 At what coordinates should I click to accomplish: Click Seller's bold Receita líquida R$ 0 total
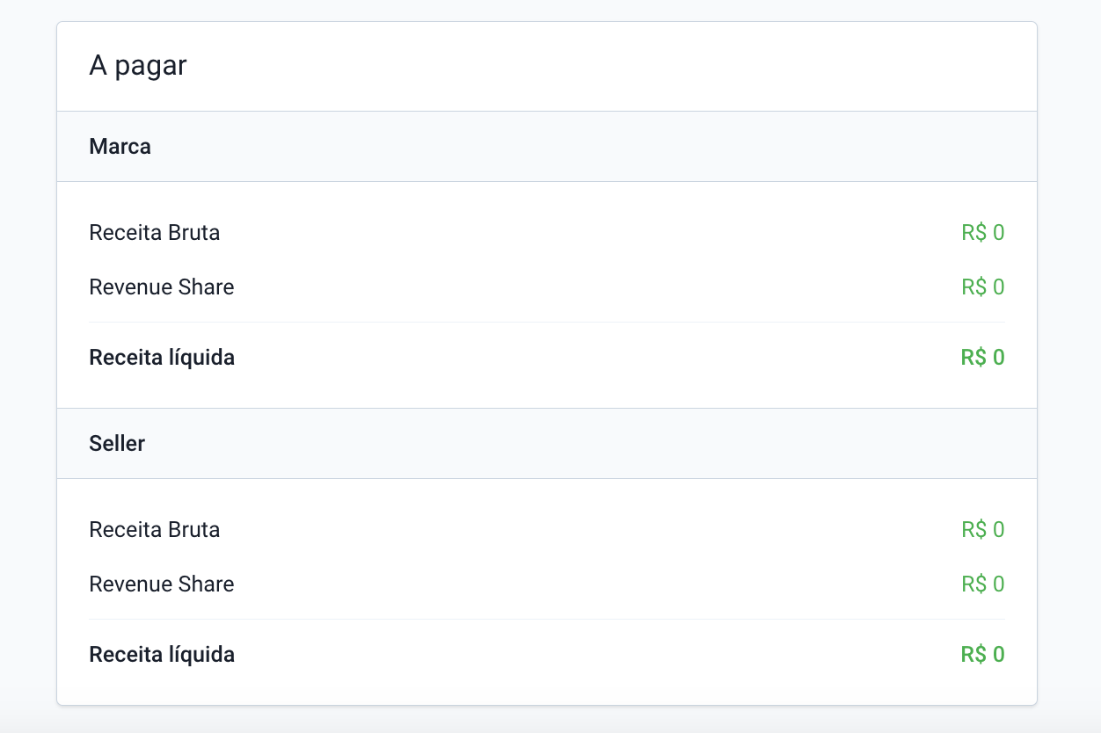[x=982, y=655]
